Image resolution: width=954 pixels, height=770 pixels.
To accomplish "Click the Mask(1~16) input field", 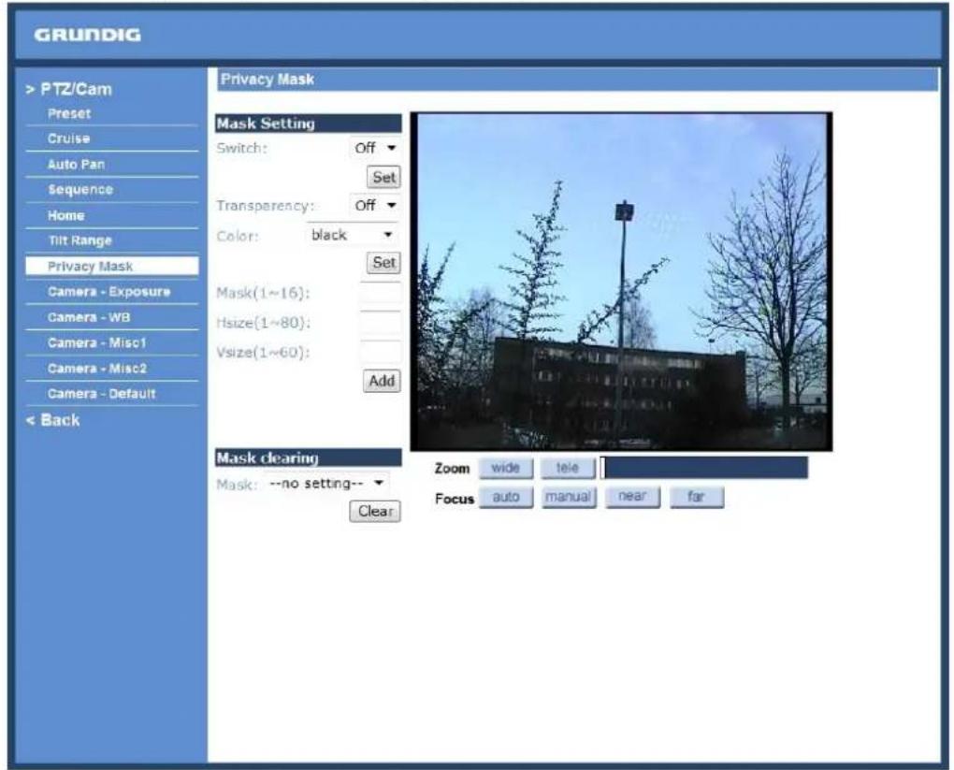I will [x=381, y=293].
